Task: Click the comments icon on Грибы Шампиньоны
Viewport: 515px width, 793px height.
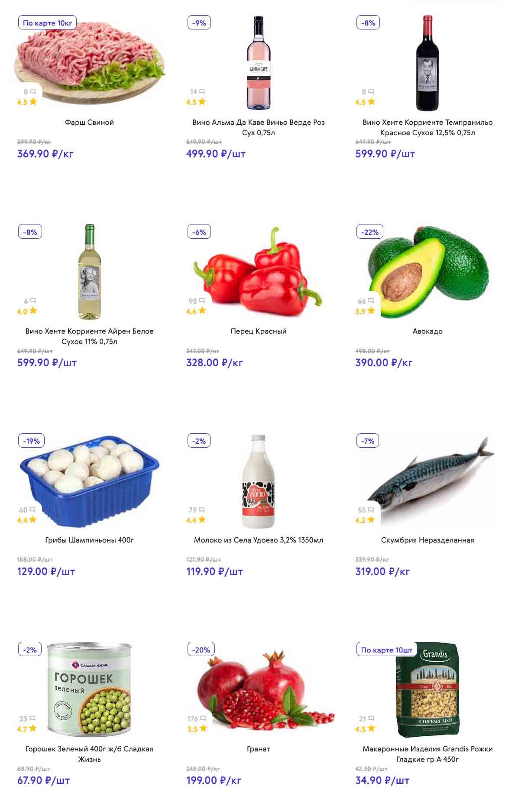Action: click(x=32, y=510)
